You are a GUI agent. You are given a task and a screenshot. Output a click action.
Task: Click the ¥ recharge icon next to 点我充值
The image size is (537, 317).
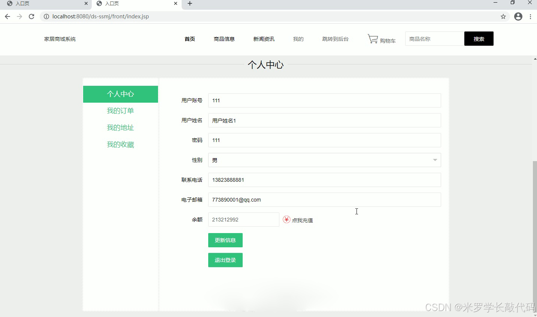tap(286, 220)
